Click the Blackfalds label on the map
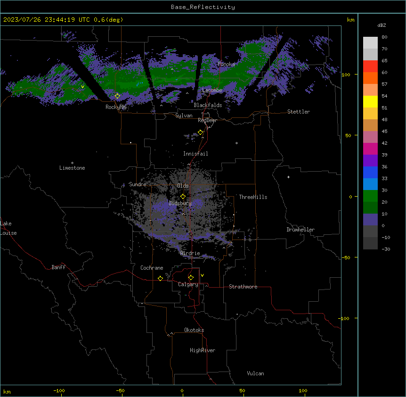The width and height of the screenshot is (406, 397). [208, 105]
